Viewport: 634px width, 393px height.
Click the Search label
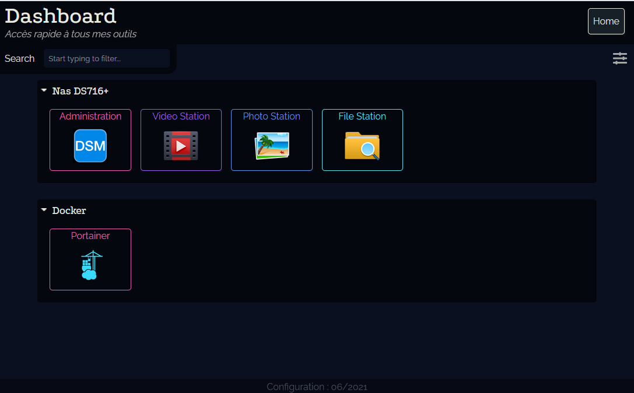tap(19, 58)
